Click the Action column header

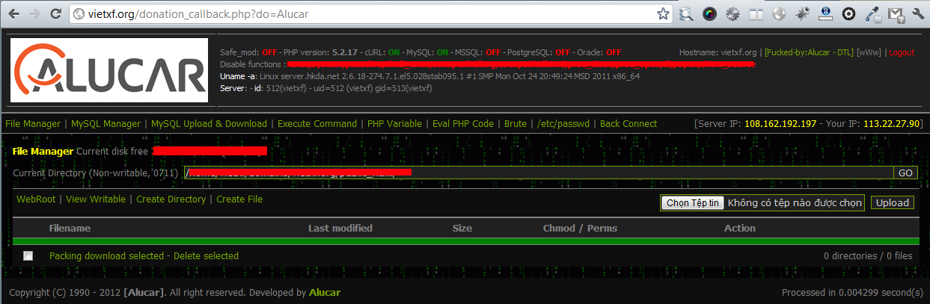[740, 229]
